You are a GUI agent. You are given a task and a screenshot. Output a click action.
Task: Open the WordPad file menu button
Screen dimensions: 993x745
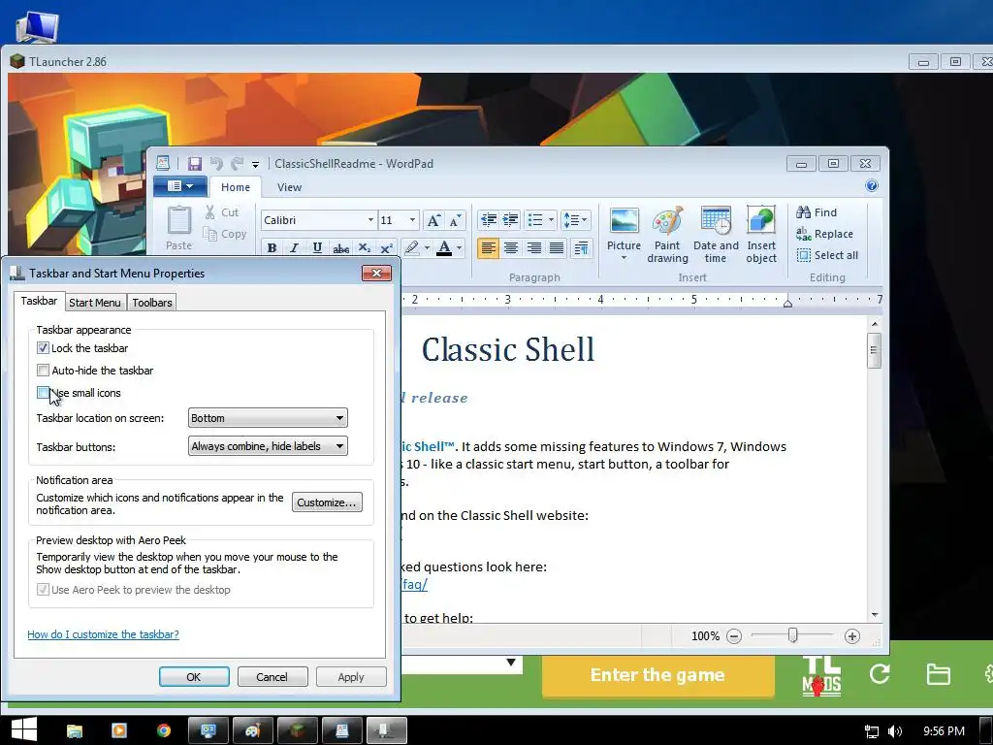click(180, 186)
